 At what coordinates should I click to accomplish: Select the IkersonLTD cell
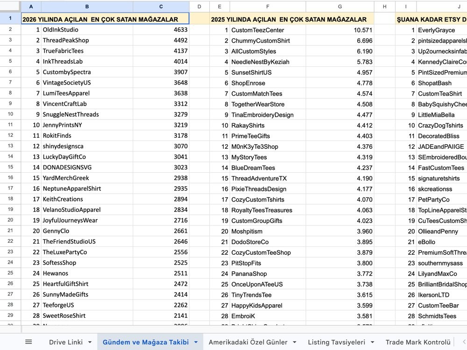tap(442, 295)
